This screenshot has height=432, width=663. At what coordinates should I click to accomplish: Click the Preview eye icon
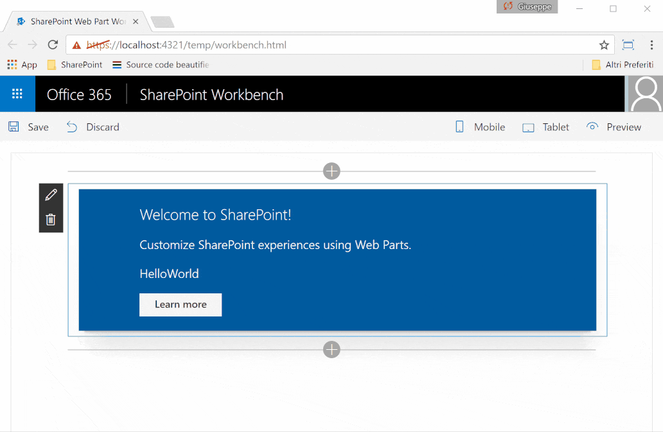[x=592, y=126]
